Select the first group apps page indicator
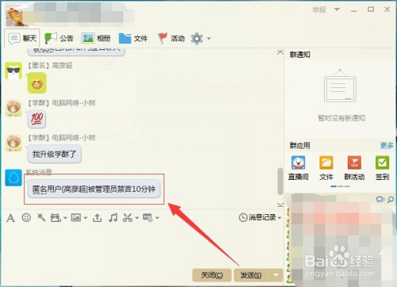 click(x=333, y=186)
